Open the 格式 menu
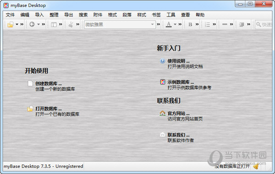Viewport: 275px width, 174px height. point(112,15)
